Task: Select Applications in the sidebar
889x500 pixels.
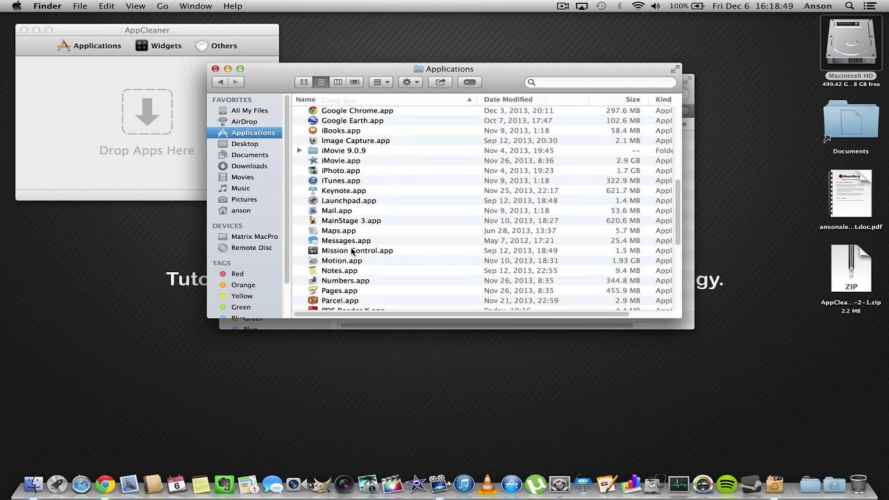Action: click(244, 133)
